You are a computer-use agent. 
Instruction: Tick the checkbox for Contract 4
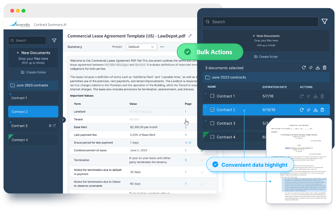212,137
